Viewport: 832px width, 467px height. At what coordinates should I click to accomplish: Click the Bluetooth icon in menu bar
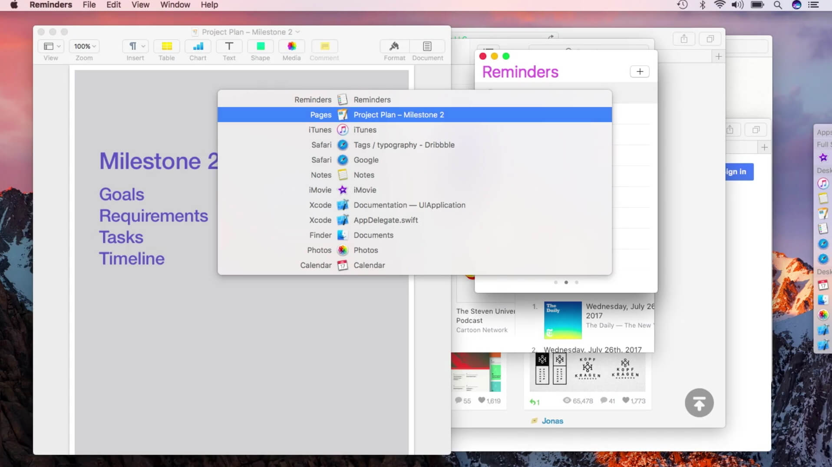pos(702,5)
